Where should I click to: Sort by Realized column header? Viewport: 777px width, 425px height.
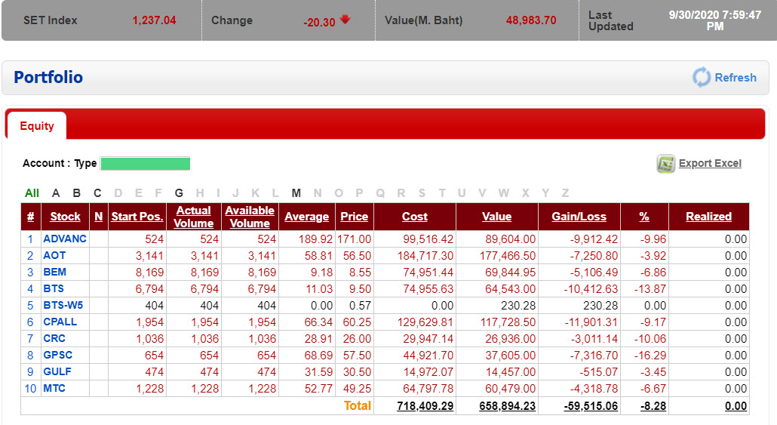tap(708, 217)
